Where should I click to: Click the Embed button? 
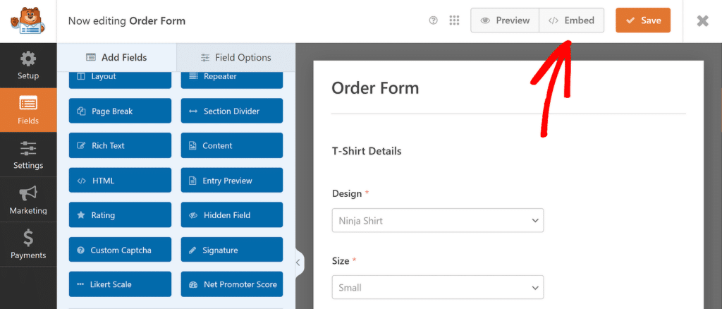[x=572, y=20]
